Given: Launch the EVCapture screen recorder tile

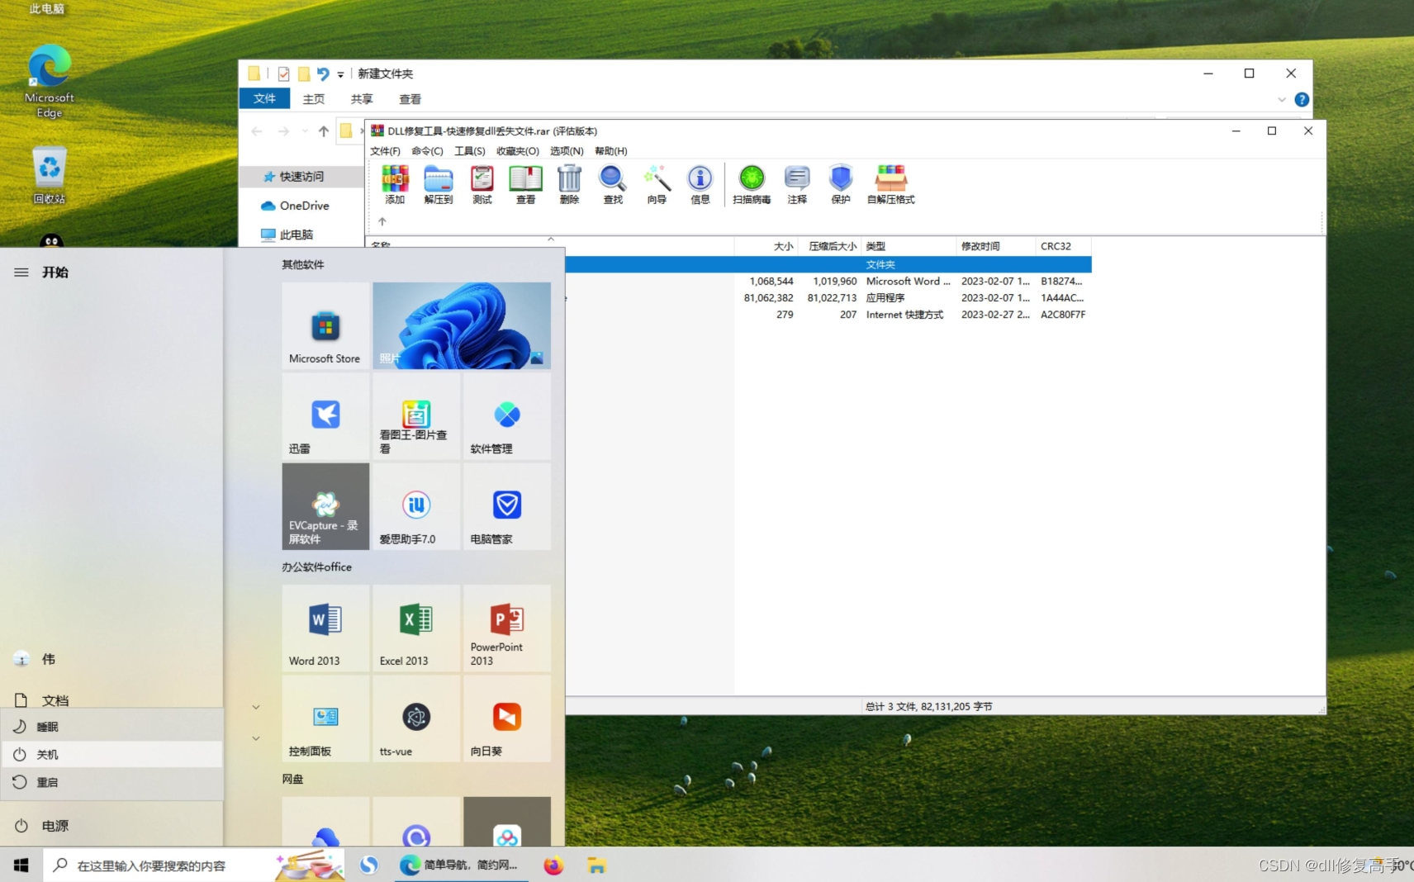Looking at the screenshot, I should (x=325, y=506).
